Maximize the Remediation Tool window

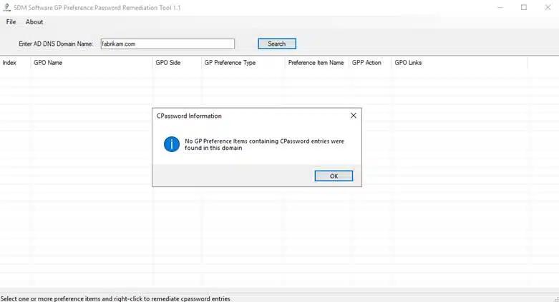point(524,7)
